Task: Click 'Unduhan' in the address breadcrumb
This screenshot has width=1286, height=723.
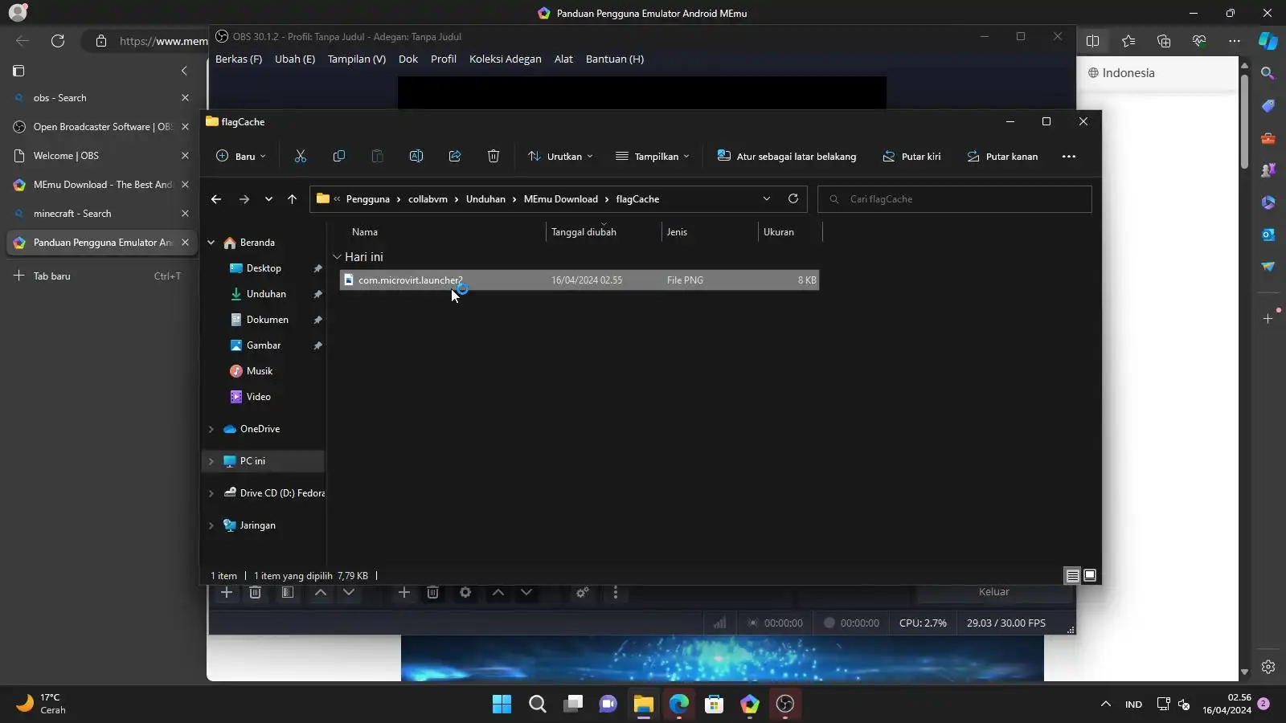Action: point(485,199)
